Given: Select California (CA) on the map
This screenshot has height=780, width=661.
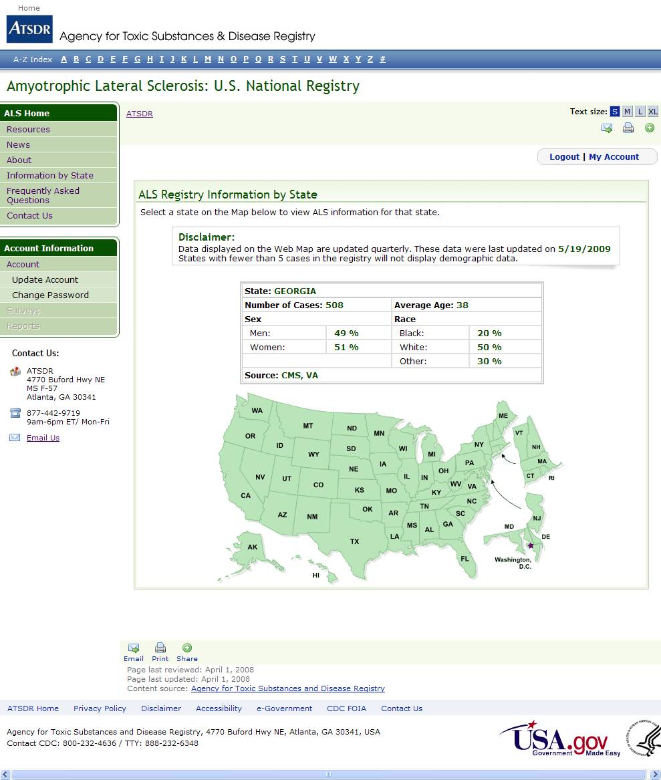Looking at the screenshot, I should click(245, 495).
